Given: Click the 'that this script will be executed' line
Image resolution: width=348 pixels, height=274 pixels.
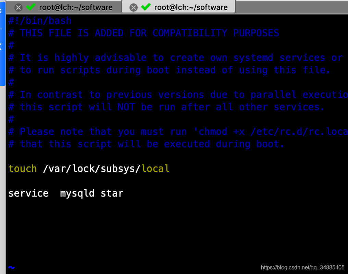Looking at the screenshot, I should tap(146, 144).
